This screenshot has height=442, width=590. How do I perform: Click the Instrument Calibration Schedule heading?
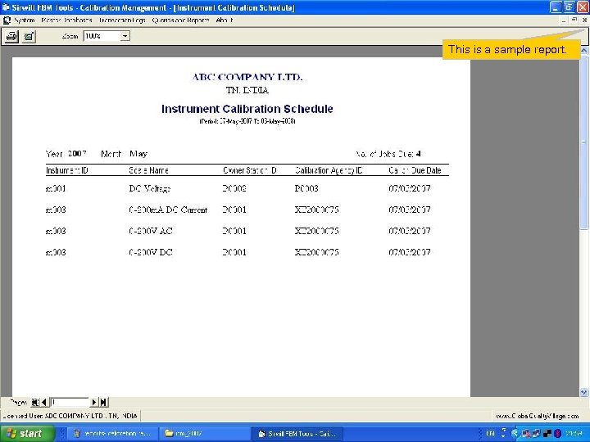pyautogui.click(x=247, y=109)
